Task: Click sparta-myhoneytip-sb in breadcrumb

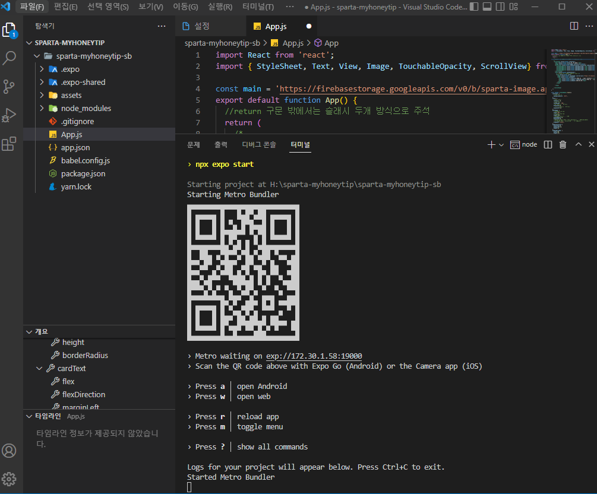Action: [x=222, y=43]
